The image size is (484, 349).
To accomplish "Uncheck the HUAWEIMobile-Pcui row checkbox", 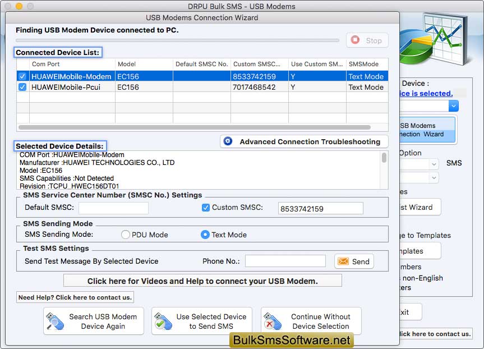I will [x=22, y=87].
